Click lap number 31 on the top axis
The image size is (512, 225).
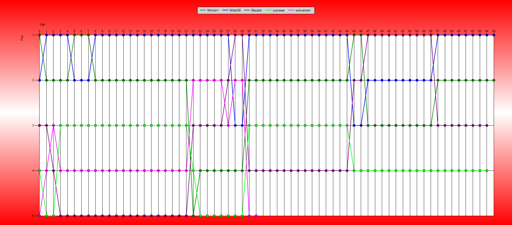click(256, 31)
